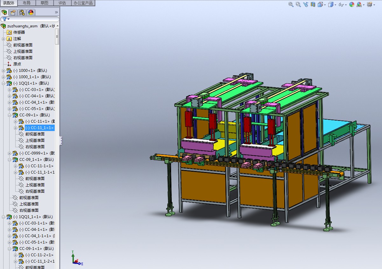Activate the Zoom to Area tool
The width and height of the screenshot is (382, 269).
point(298,4)
